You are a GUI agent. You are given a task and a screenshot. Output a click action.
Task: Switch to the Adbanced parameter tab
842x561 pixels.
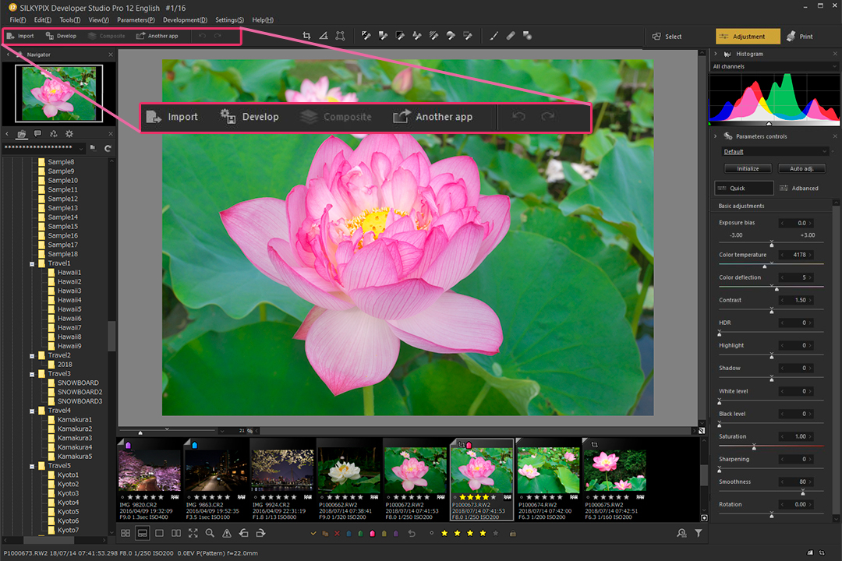pos(799,188)
